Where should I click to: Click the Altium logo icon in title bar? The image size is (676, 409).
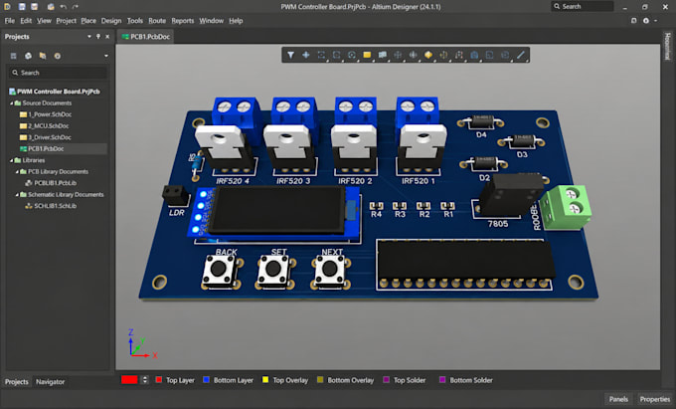click(x=7, y=7)
